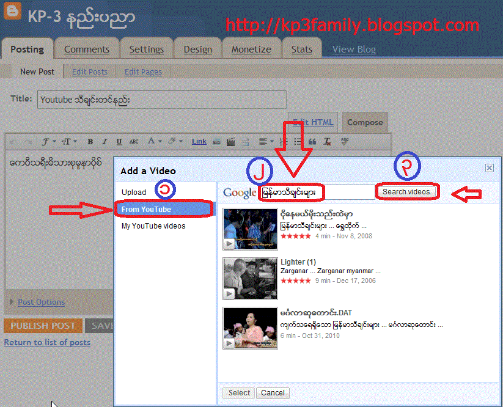Select the Lighter (1) video thumbnail
The width and height of the screenshot is (503, 407).
250,279
